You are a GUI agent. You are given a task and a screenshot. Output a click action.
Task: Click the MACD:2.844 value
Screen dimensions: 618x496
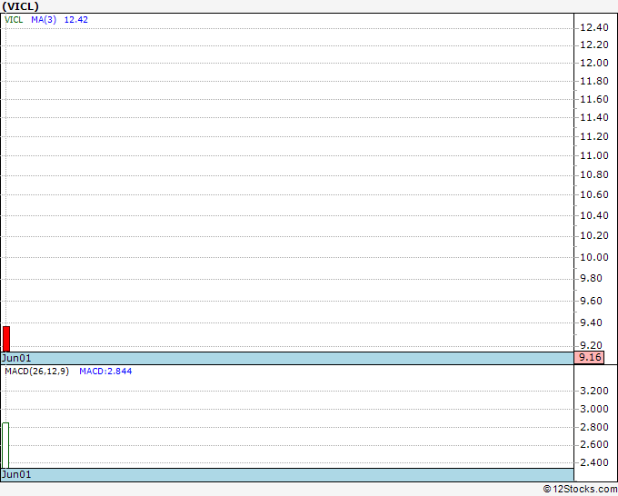[x=105, y=372]
